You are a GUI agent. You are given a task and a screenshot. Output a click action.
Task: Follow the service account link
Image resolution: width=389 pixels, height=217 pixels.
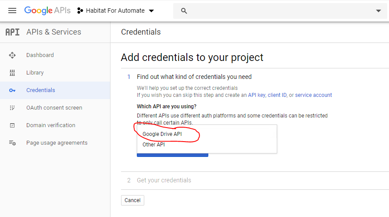pos(313,95)
